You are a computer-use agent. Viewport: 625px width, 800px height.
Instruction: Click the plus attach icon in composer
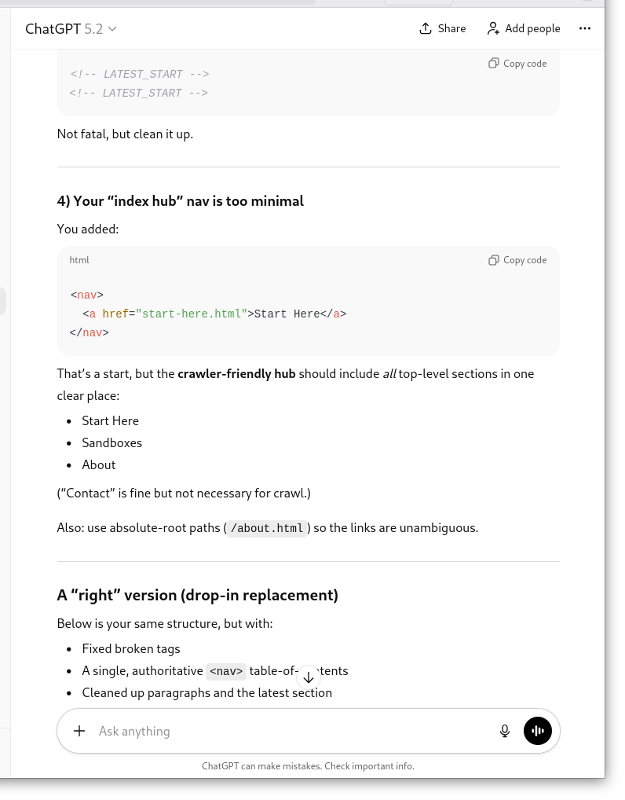tap(79, 731)
